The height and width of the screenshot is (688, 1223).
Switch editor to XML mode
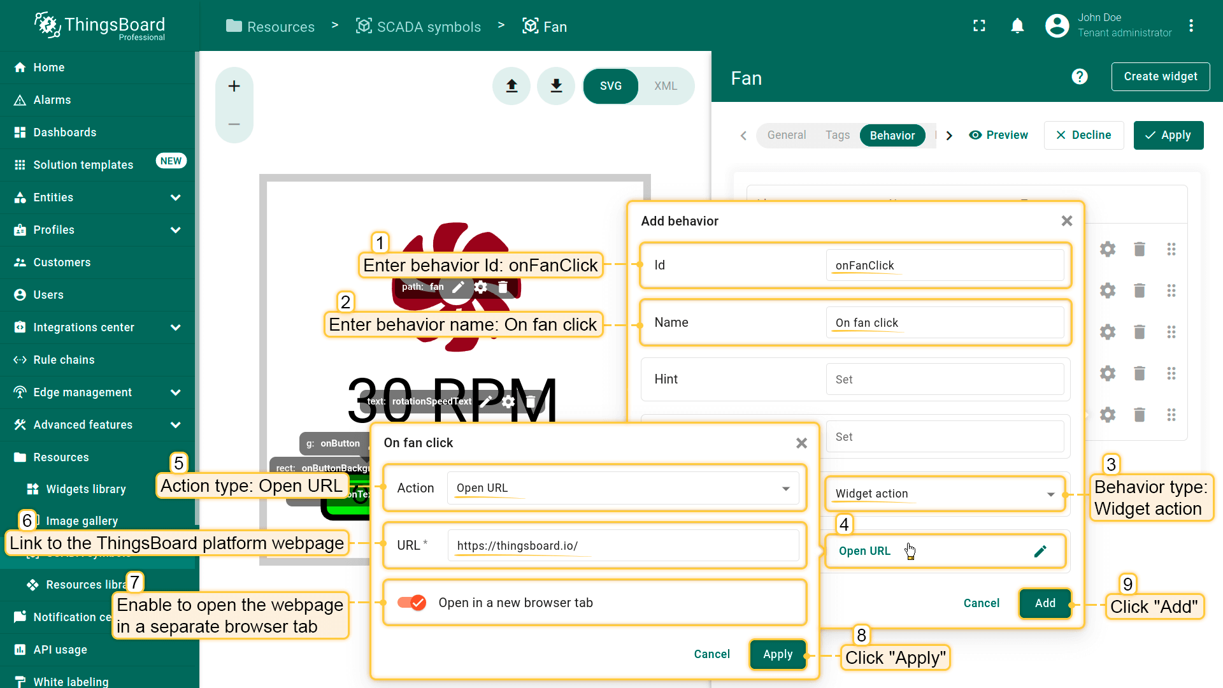[665, 86]
